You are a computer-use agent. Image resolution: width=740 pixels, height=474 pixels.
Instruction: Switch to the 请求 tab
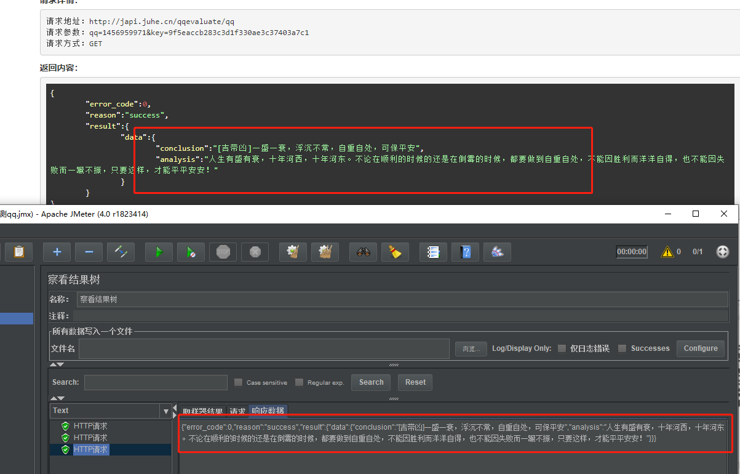(237, 411)
